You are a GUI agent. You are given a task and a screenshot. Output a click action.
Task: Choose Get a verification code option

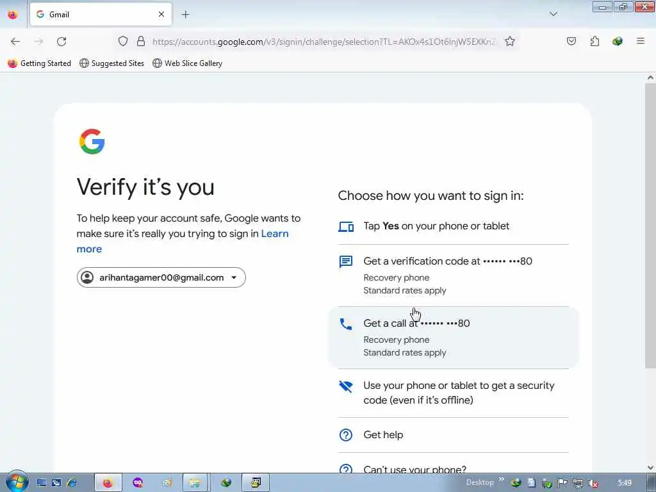tap(454, 275)
